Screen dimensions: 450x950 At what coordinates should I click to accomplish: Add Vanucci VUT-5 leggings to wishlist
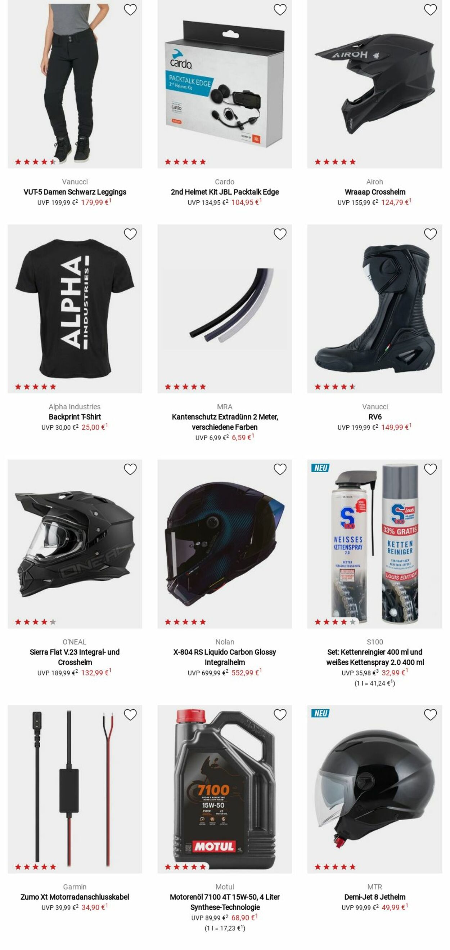(x=130, y=10)
